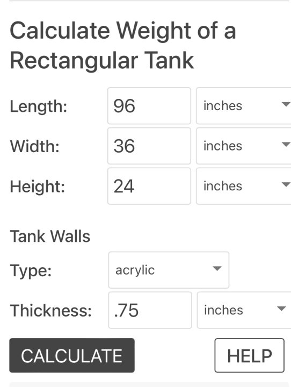Click the arrow icon of Length units
The image size is (291, 387).
[286, 104]
